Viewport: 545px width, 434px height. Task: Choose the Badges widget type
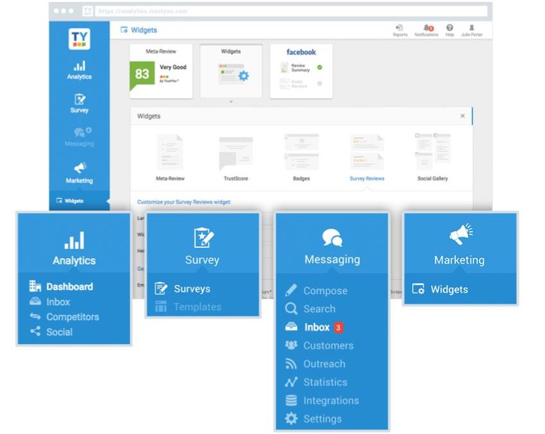[301, 157]
